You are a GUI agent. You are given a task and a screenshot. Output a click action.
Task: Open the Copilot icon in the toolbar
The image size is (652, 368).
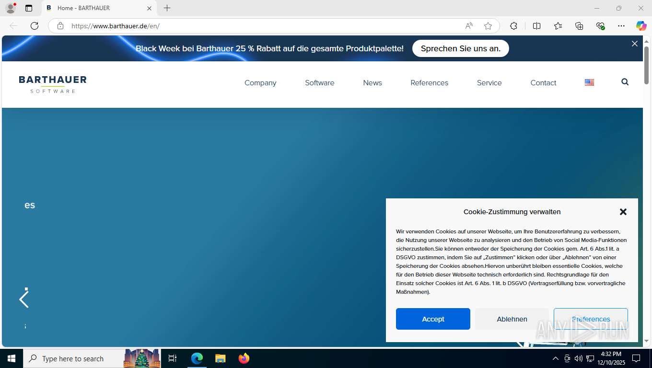(x=641, y=26)
